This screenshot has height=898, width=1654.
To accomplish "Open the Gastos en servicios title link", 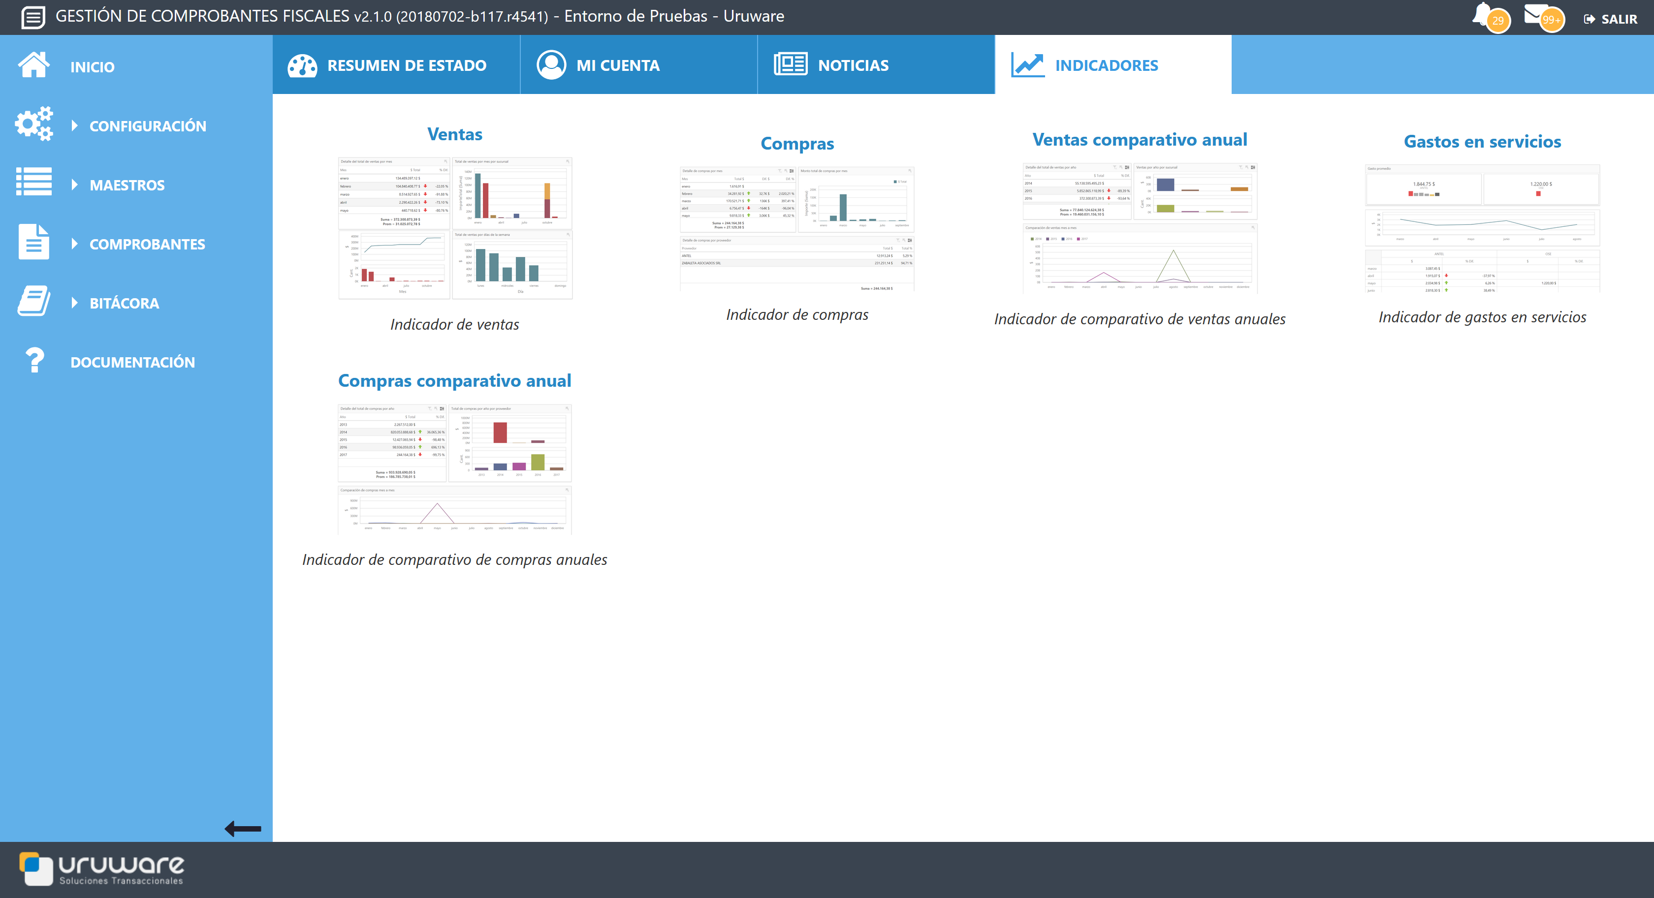I will tap(1482, 142).
